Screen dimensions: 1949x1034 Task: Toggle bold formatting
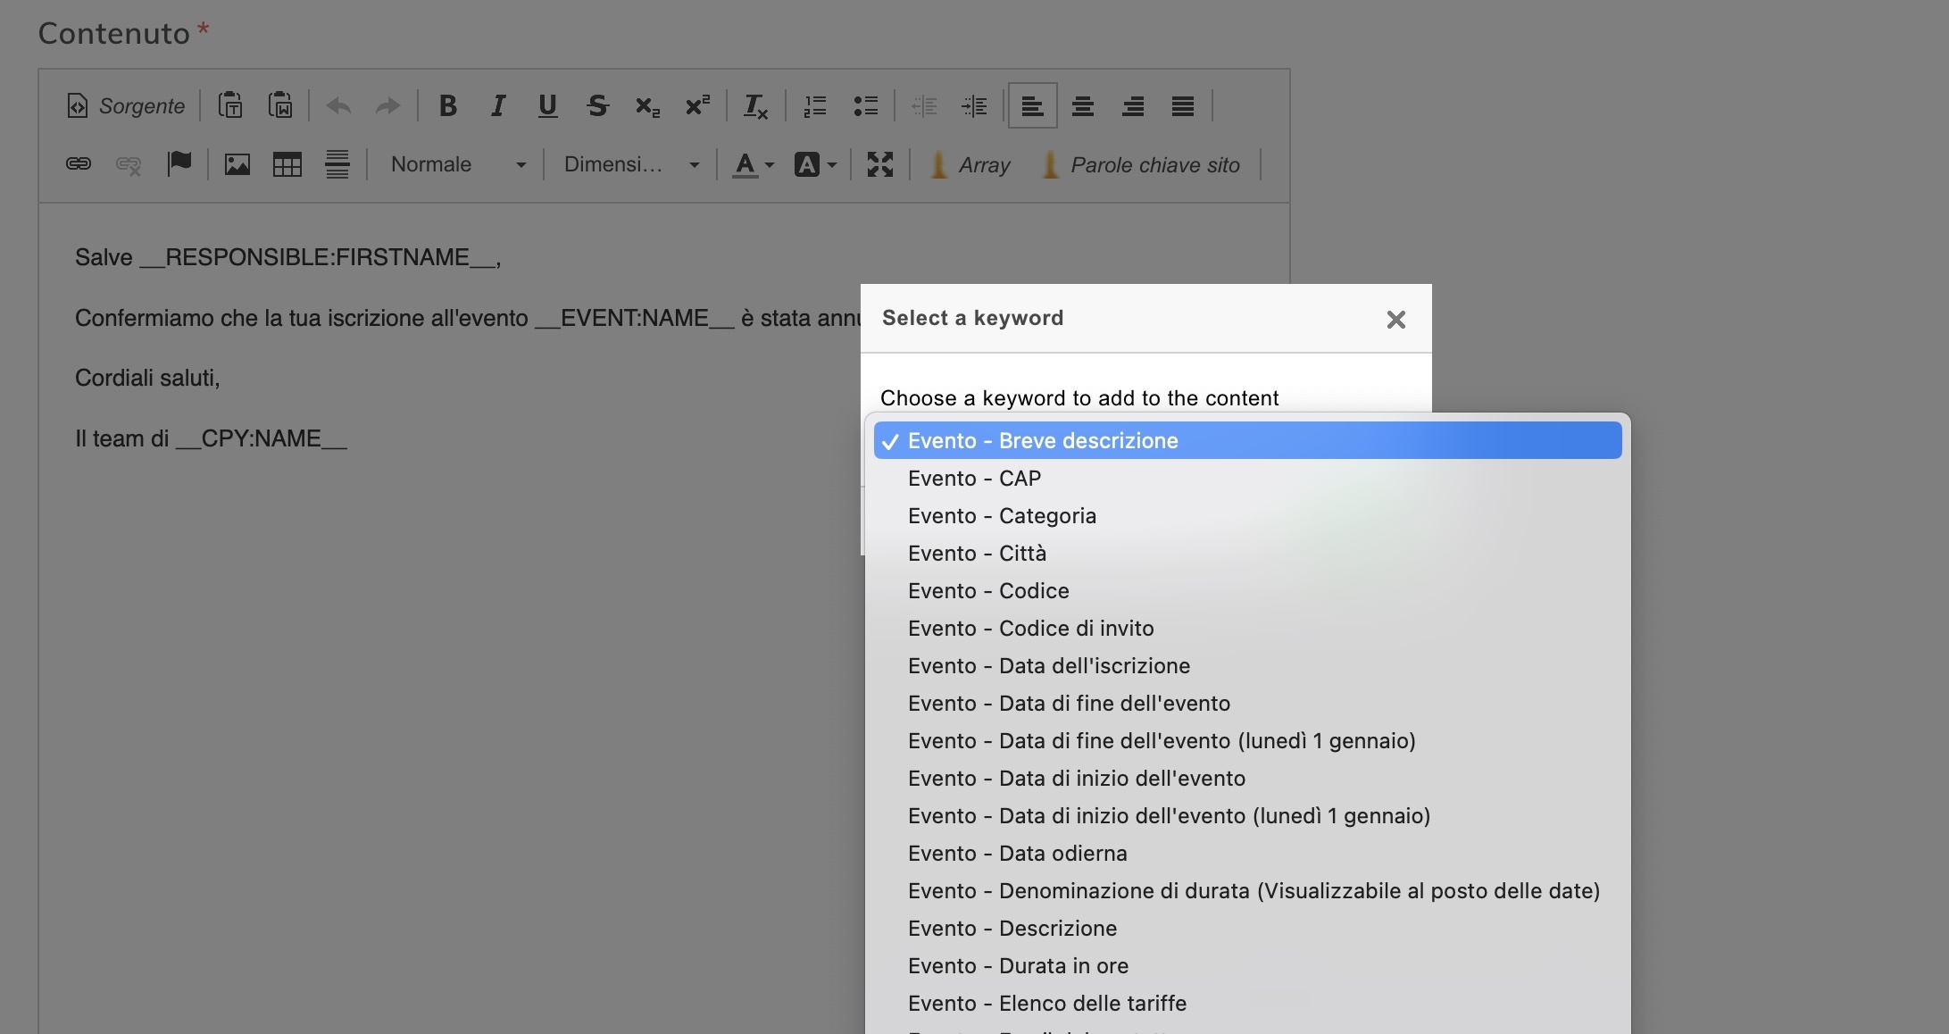click(447, 106)
